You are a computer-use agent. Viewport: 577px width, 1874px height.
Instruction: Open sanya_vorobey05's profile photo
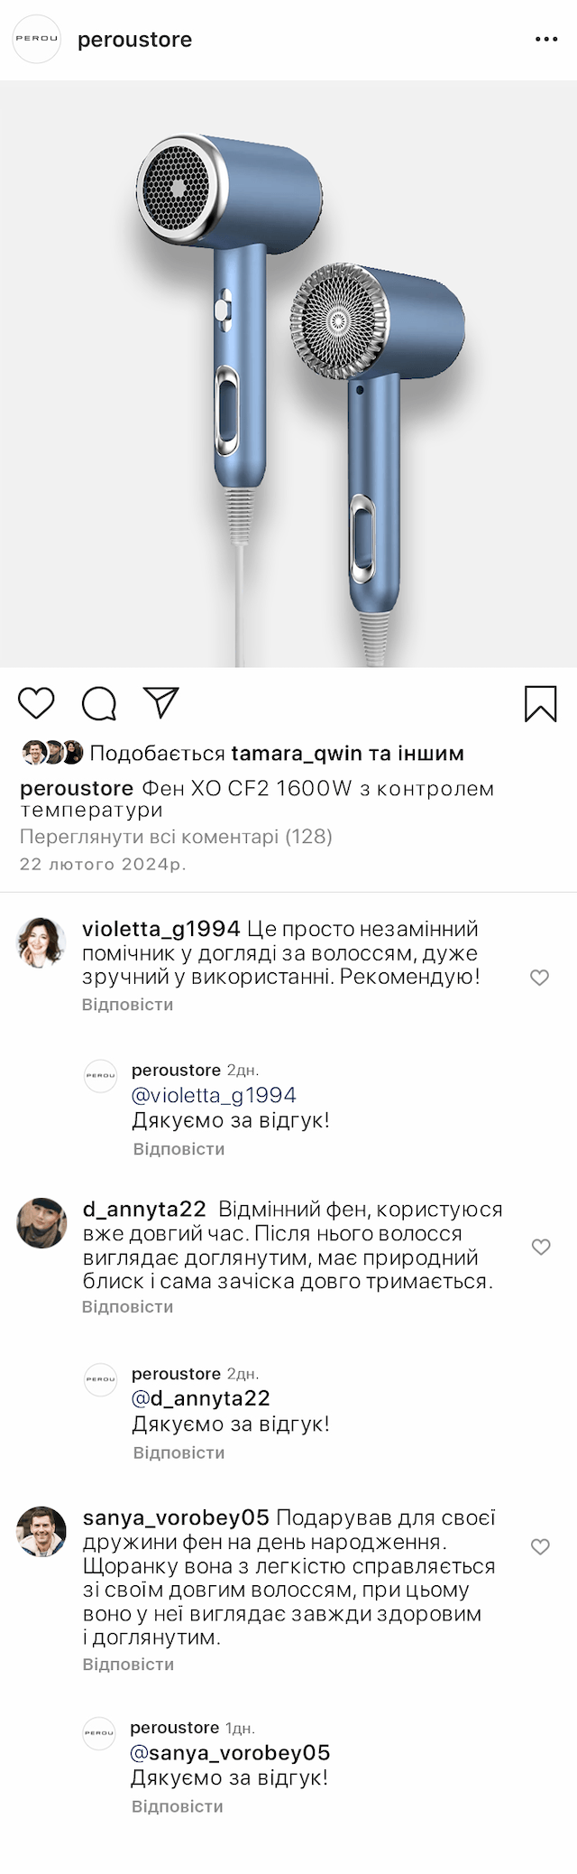tap(41, 1532)
